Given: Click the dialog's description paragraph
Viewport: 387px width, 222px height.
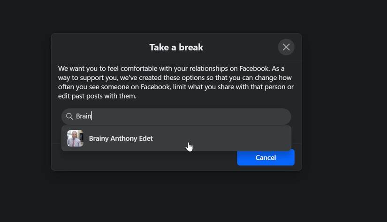Looking at the screenshot, I should pos(176,82).
